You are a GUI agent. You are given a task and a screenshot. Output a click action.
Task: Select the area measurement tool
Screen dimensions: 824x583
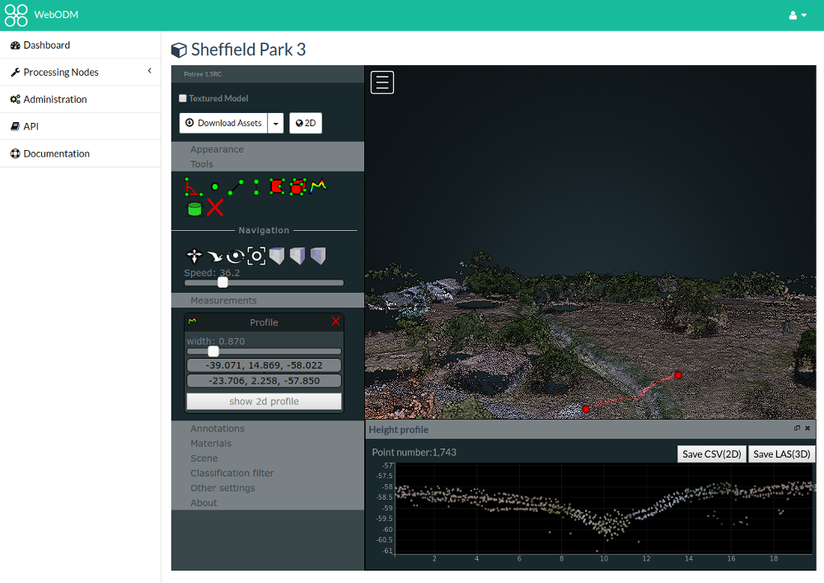(277, 186)
